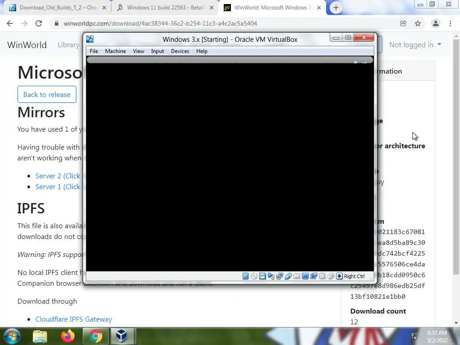Click shared folders icon in VirtualBox status bar

tap(296, 276)
